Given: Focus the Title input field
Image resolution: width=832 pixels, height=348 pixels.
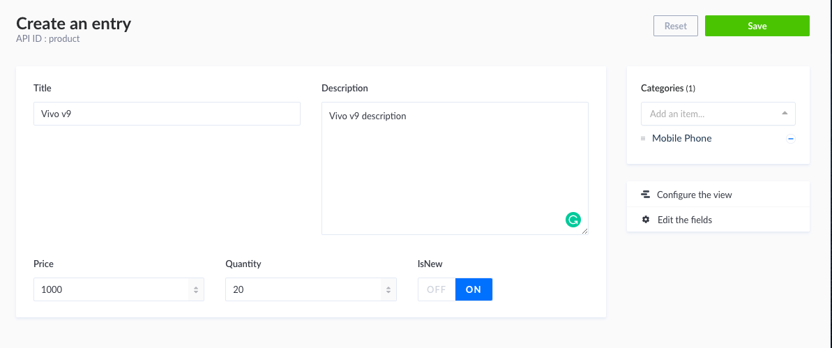Looking at the screenshot, I should click(167, 114).
